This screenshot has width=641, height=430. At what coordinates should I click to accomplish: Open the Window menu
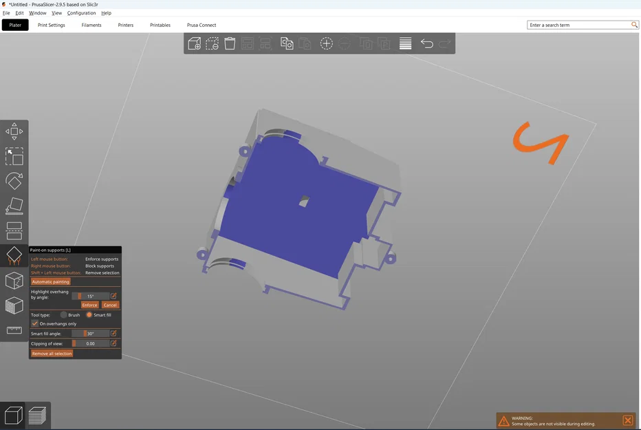tap(38, 13)
